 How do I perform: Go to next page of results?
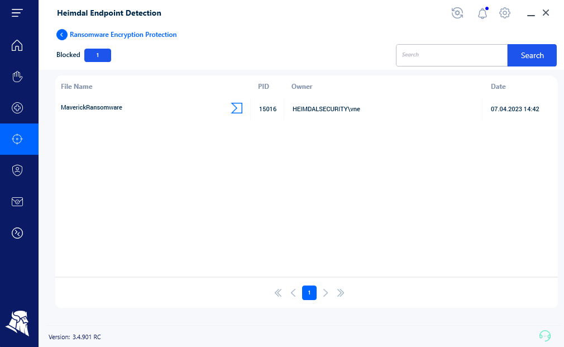pyautogui.click(x=326, y=293)
